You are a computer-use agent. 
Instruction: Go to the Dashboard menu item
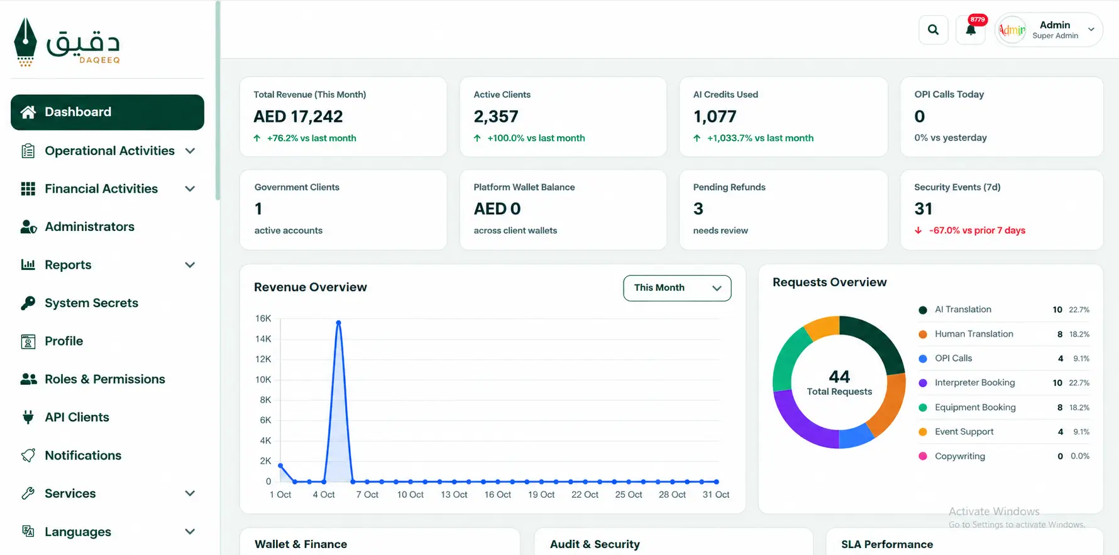(107, 112)
